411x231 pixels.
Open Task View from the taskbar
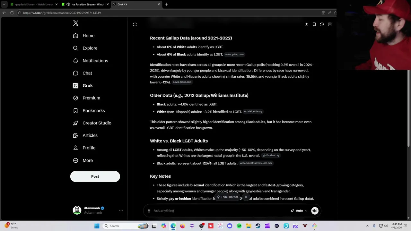coord(154,226)
